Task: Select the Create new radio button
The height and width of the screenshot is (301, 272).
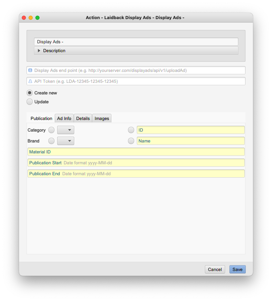Action: [30, 93]
